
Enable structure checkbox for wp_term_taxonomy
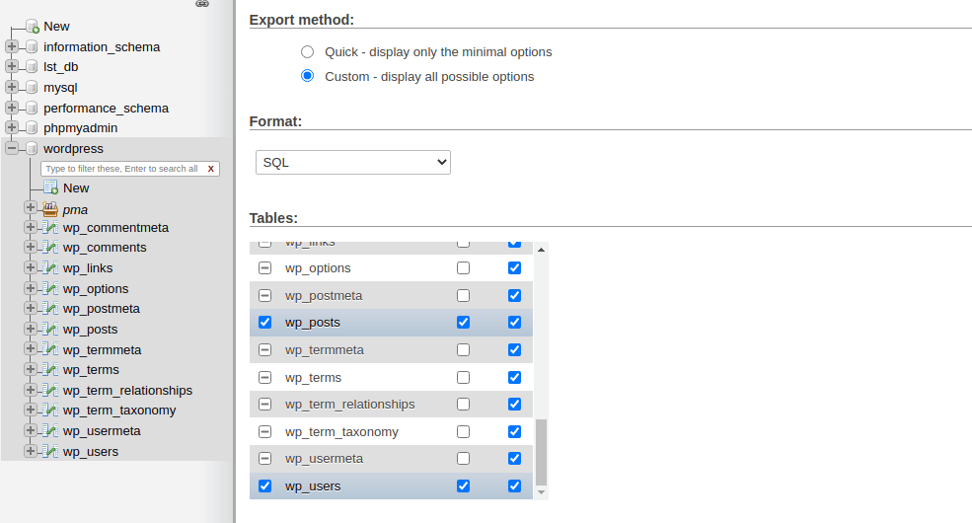pyautogui.click(x=463, y=431)
